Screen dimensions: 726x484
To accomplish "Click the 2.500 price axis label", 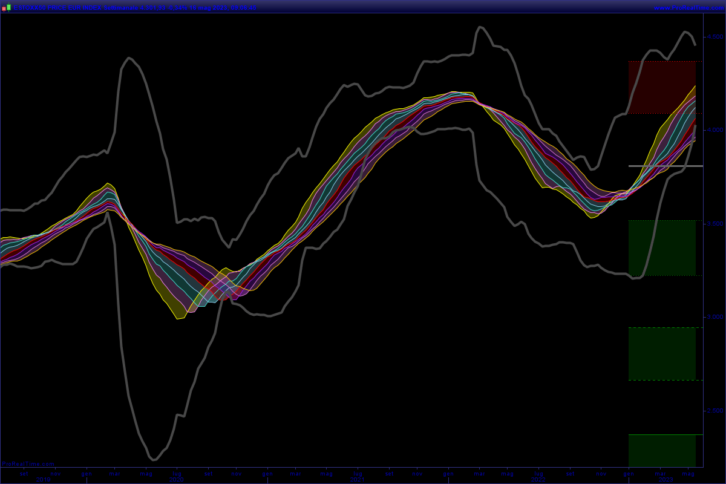I will pyautogui.click(x=715, y=411).
